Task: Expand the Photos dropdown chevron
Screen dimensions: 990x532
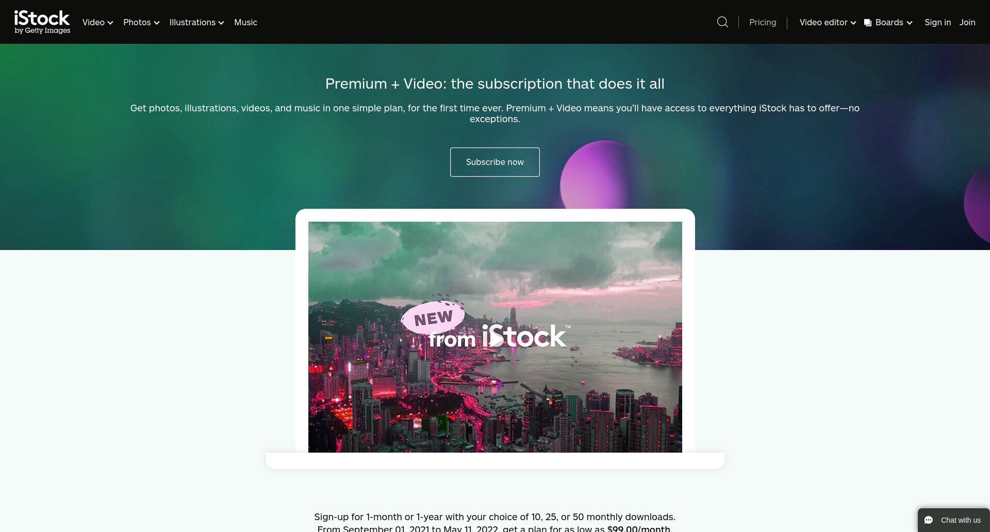Action: (157, 23)
